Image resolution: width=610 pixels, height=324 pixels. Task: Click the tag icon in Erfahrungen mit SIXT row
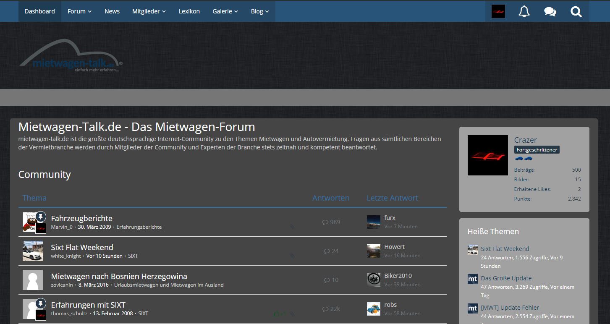click(x=292, y=314)
